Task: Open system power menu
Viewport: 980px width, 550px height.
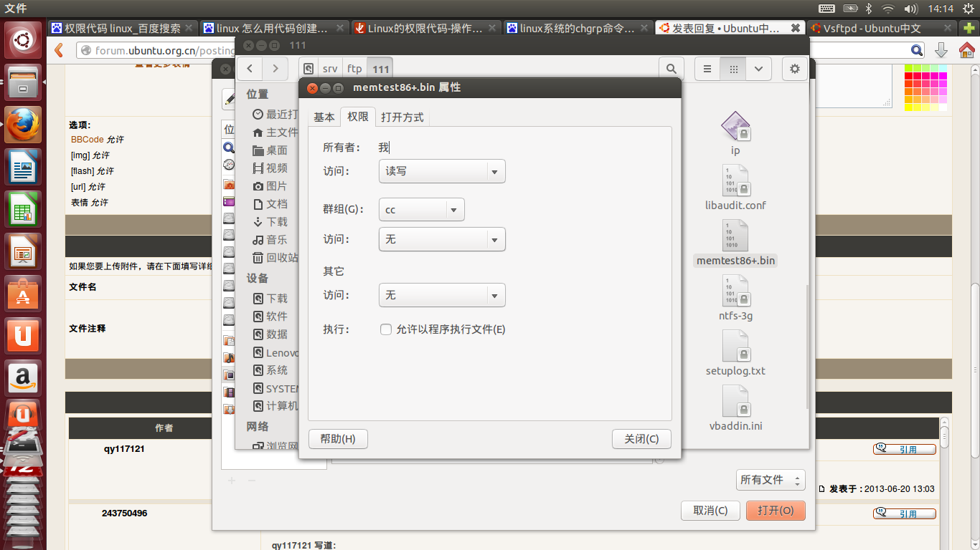Action: [969, 9]
